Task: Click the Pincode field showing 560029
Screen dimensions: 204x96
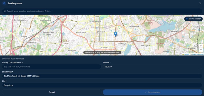Action: pos(152,67)
